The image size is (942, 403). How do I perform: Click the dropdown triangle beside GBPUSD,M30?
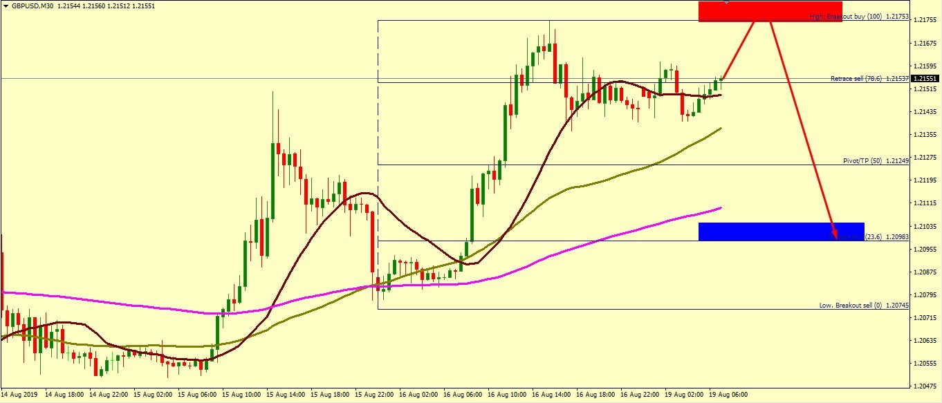(x=6, y=6)
